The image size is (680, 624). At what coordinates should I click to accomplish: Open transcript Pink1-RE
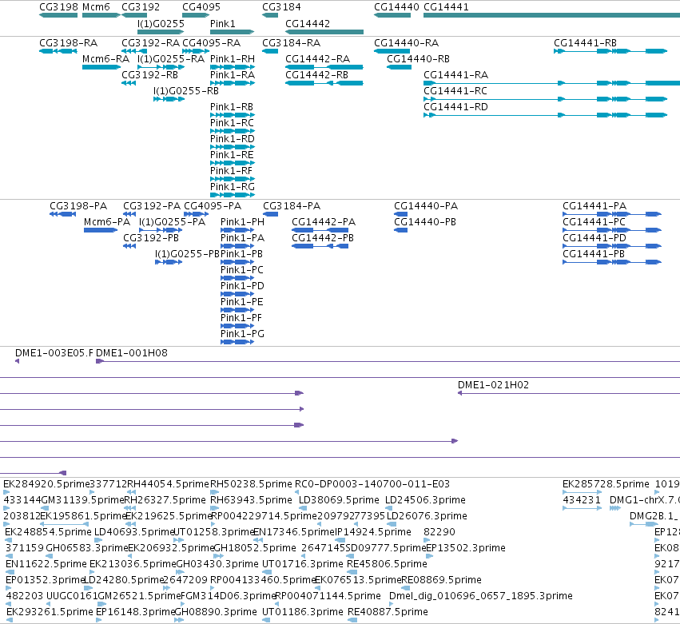pos(232,155)
